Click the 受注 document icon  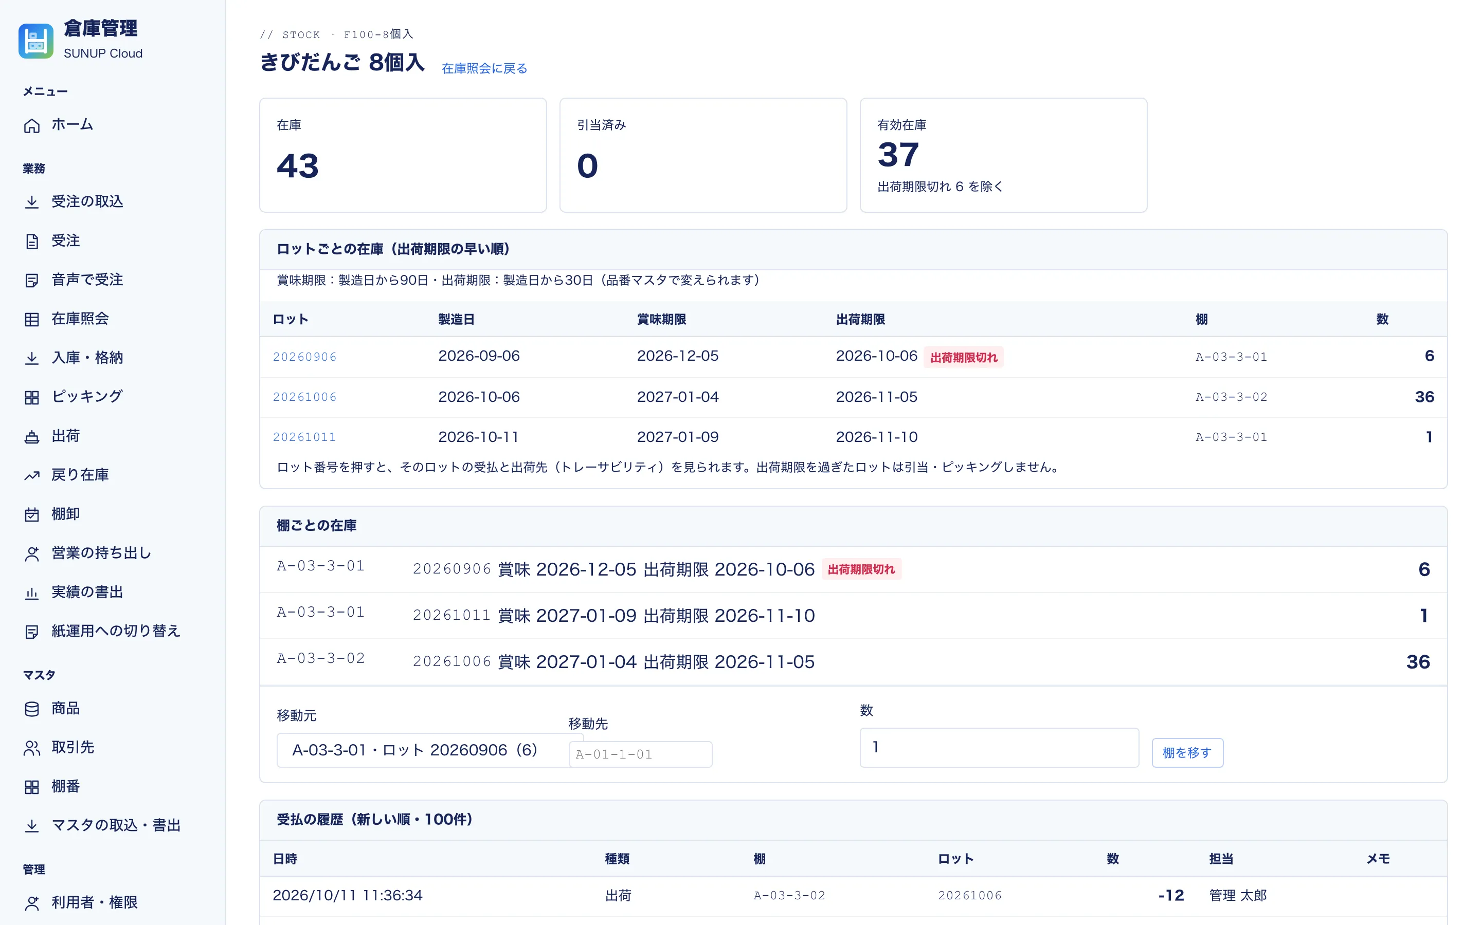32,242
